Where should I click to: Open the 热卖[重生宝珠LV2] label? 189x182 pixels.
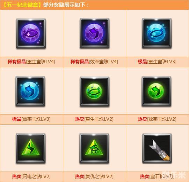94,119
